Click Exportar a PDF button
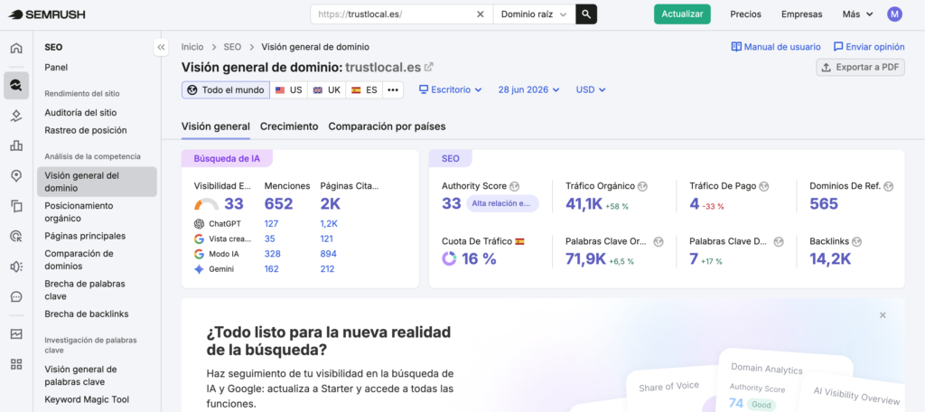The width and height of the screenshot is (925, 412). (860, 67)
